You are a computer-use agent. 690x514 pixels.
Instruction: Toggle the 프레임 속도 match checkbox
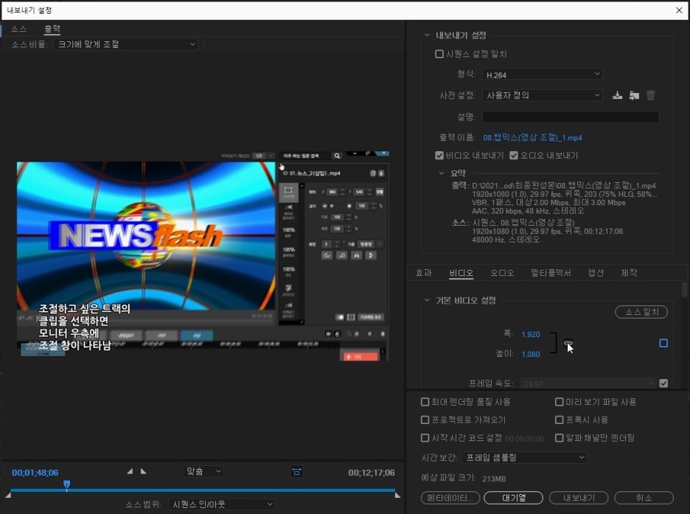pyautogui.click(x=663, y=383)
